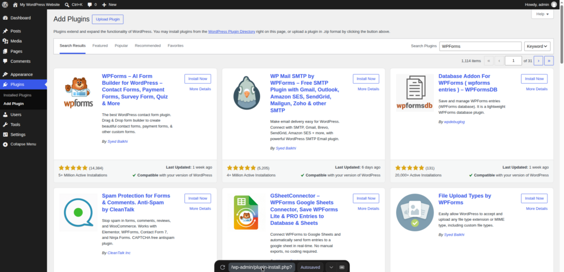This screenshot has width=564, height=272.
Task: Install Spam Protection by CleanTalk plugin
Action: point(198,198)
